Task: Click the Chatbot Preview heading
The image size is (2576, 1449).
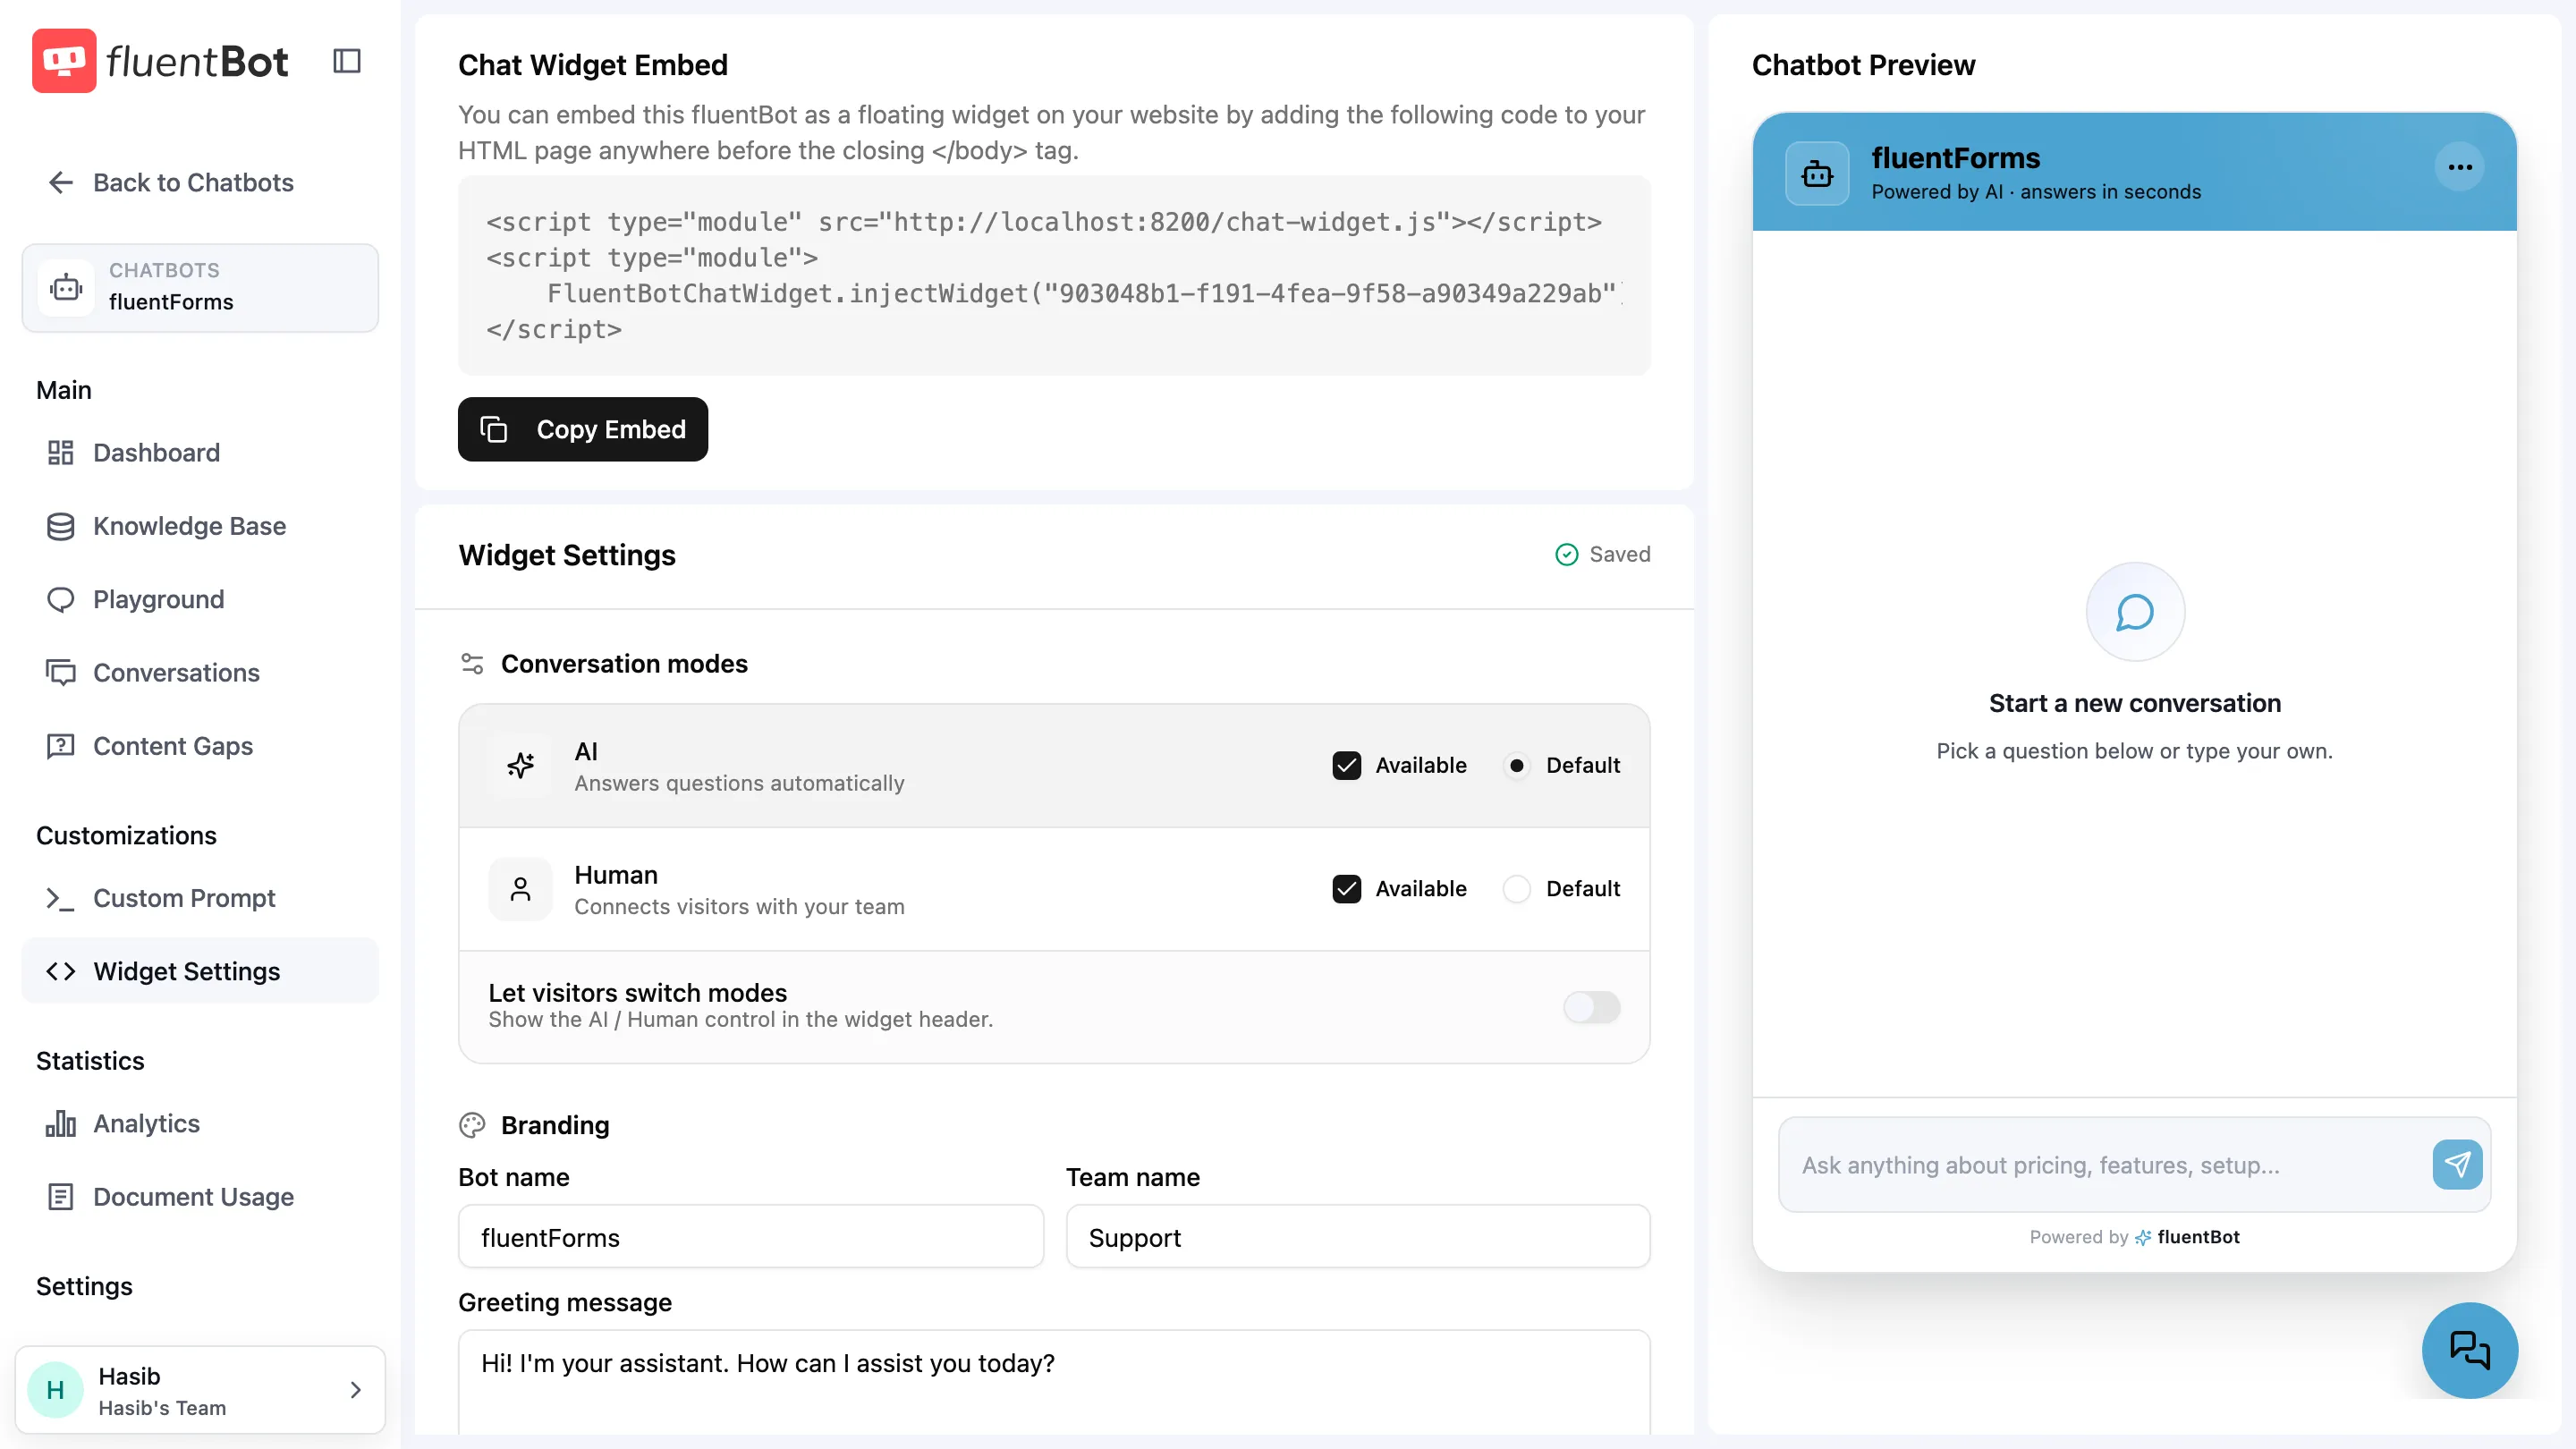Action: click(1863, 65)
